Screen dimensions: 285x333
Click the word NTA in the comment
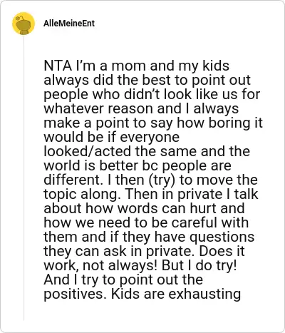58,66
